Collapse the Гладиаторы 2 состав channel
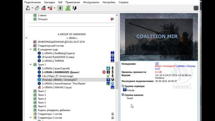Image resolution: width=215 pixels, height=121 pixels. click(x=31, y=118)
